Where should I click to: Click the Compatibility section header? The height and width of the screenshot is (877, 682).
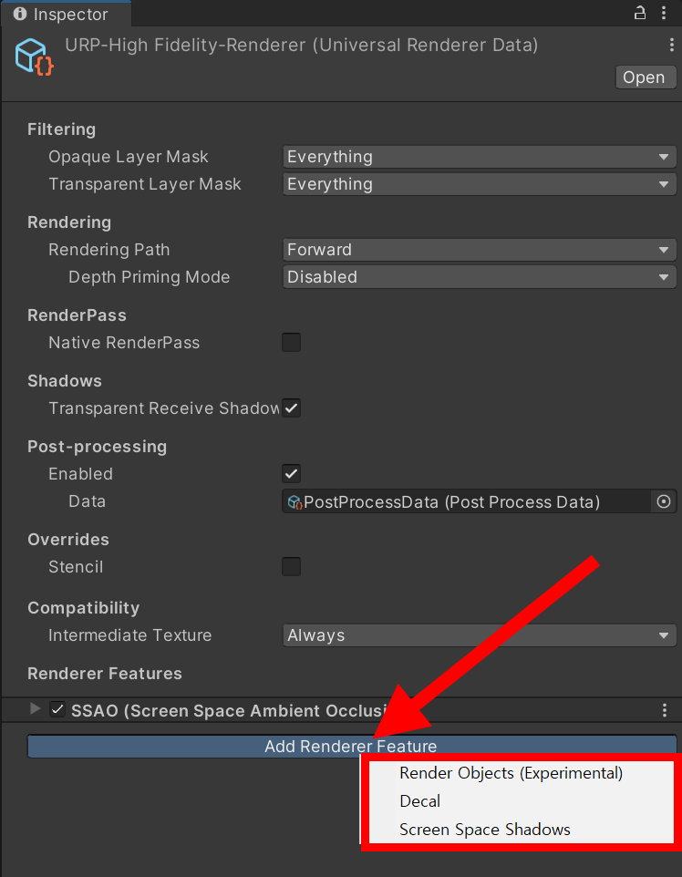click(83, 608)
